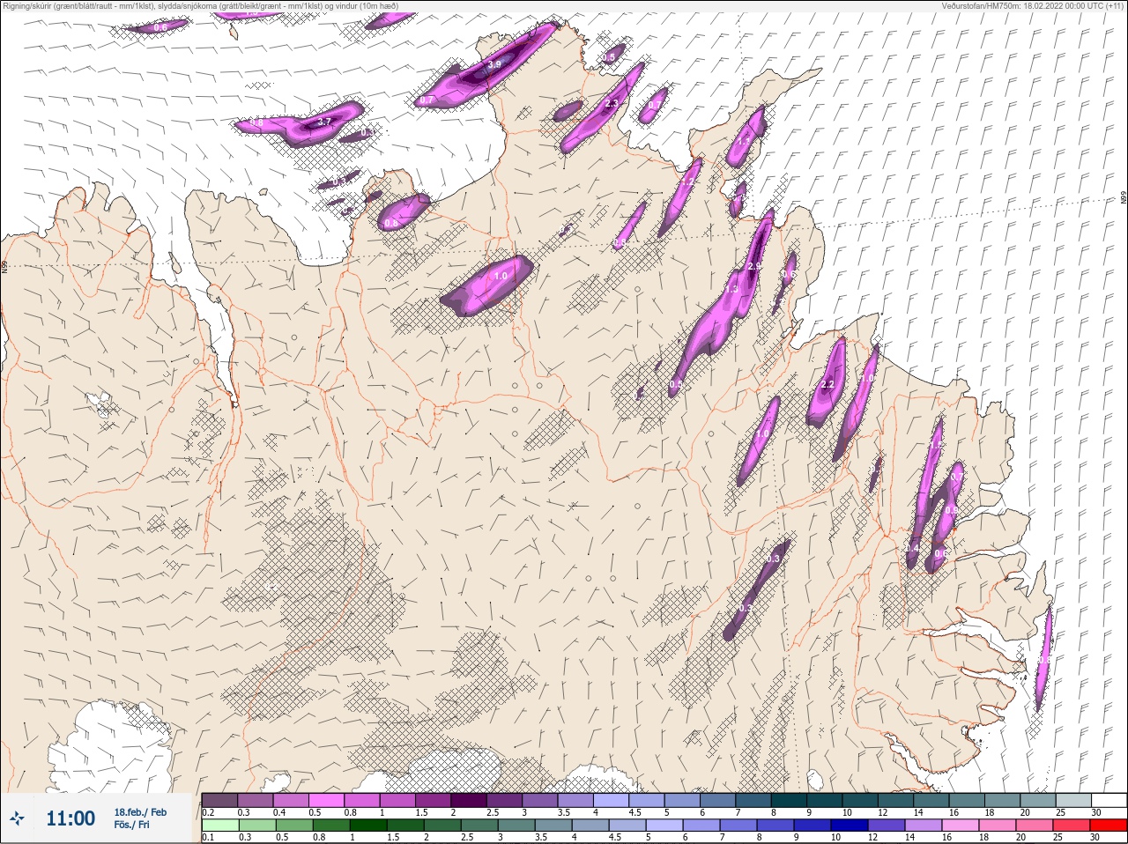Click the dark teal top-row swatch labeled 8
The width and height of the screenshot is (1128, 844).
tap(790, 800)
